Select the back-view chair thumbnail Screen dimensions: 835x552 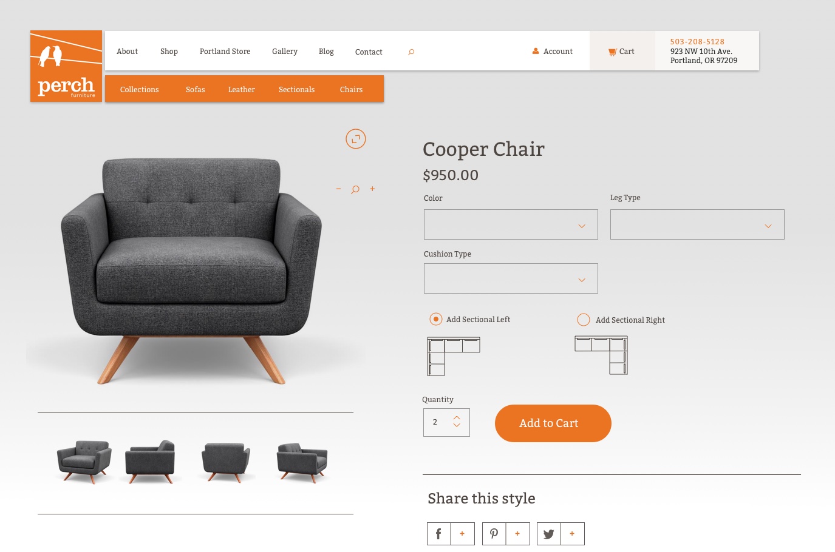pyautogui.click(x=227, y=461)
